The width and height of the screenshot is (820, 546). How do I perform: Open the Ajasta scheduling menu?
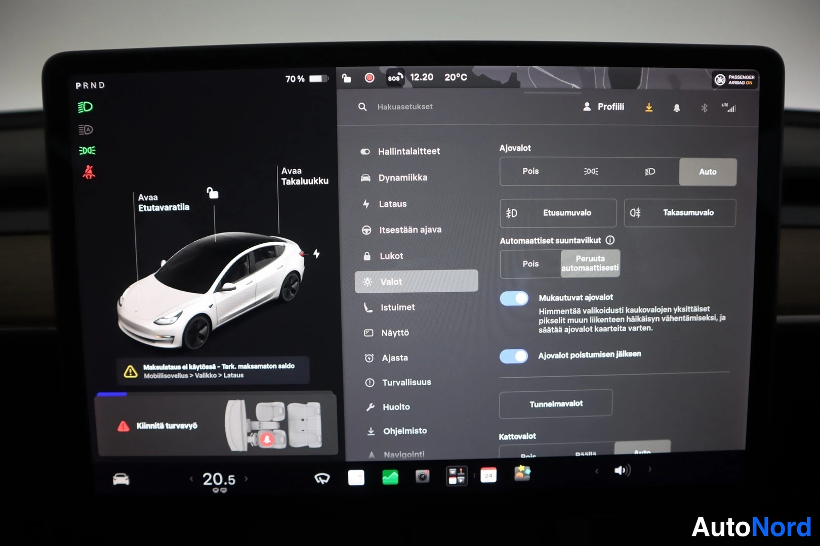(386, 357)
